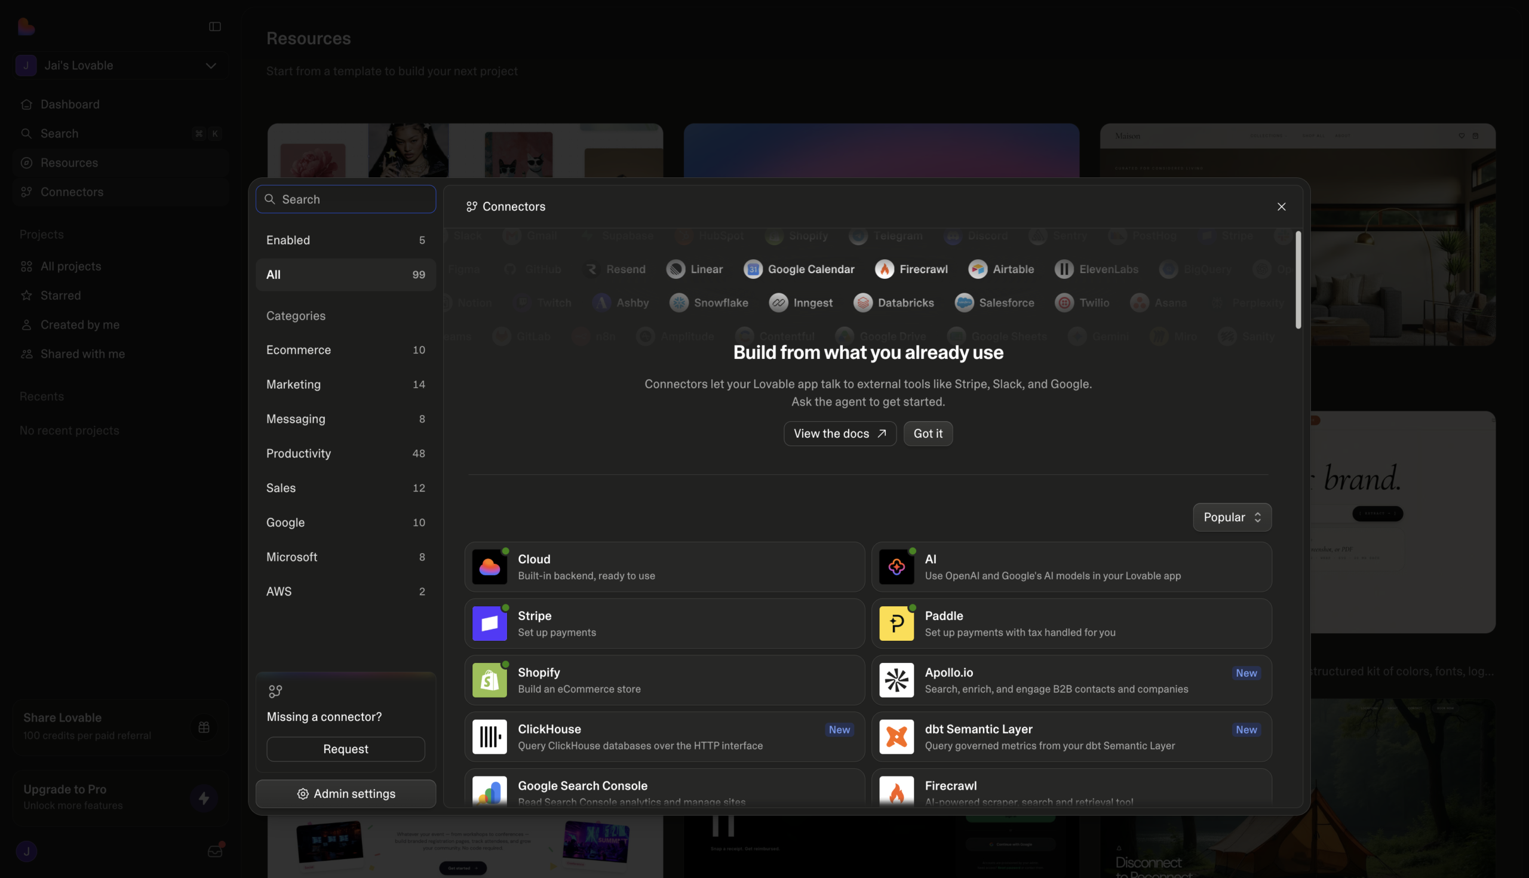Click the lightning bolt upgrade icon
The image size is (1529, 878).
(204, 798)
